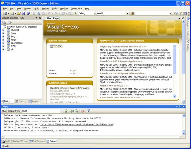Click Visual C++ Express General Information link
The height and width of the screenshot is (149, 191).
pyautogui.click(x=70, y=88)
